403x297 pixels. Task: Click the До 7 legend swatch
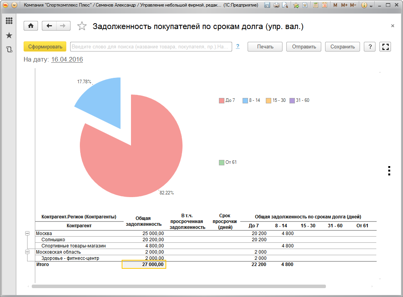point(222,100)
